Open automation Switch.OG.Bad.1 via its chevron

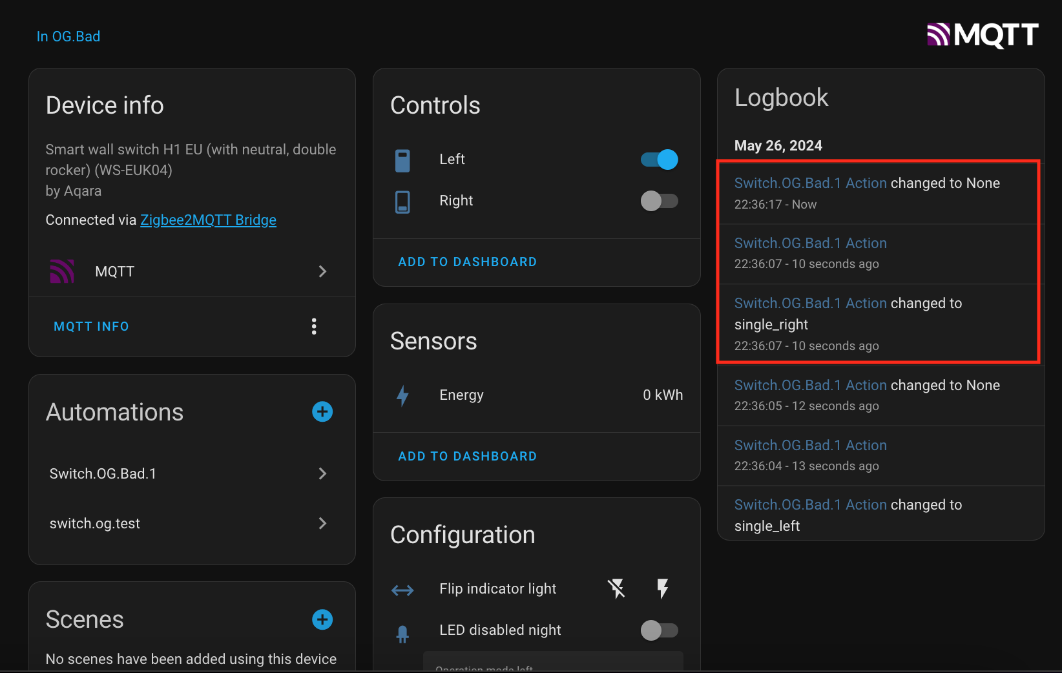(322, 473)
